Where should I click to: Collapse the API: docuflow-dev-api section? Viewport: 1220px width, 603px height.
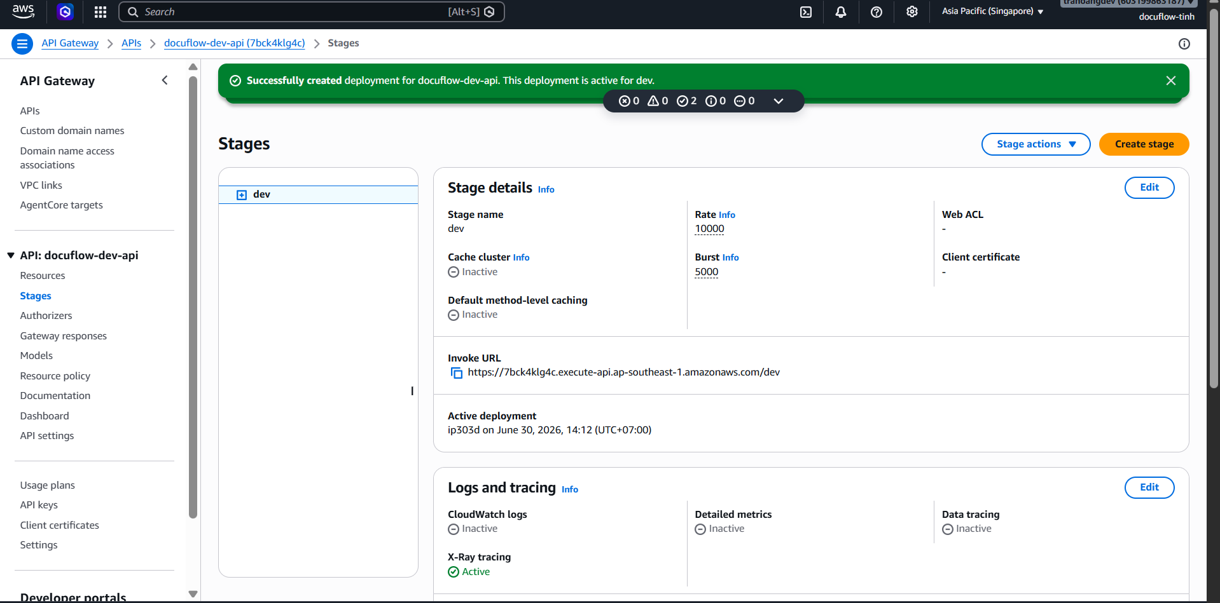[x=11, y=255]
